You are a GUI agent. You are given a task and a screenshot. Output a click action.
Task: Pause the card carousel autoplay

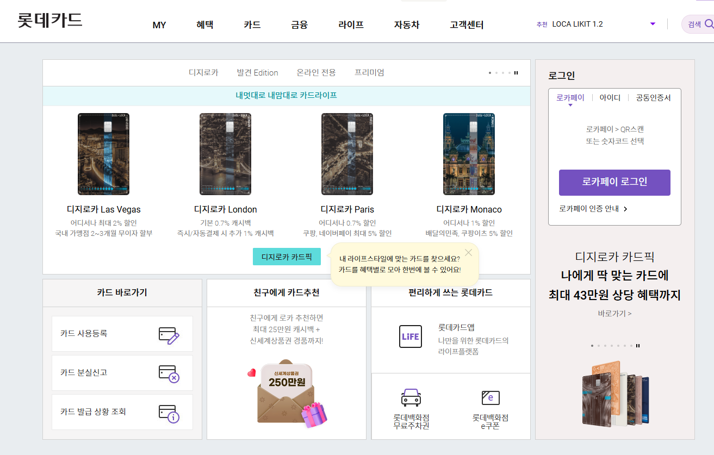tap(516, 72)
